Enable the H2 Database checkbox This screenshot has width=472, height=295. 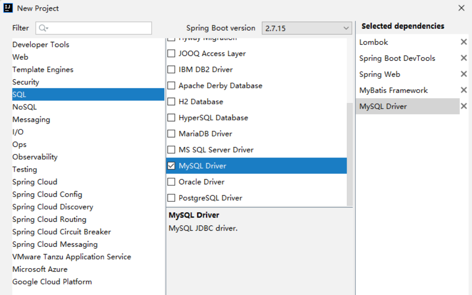(x=172, y=102)
